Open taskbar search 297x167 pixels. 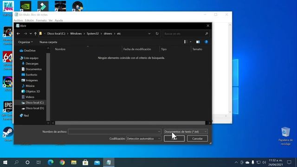tap(17, 162)
